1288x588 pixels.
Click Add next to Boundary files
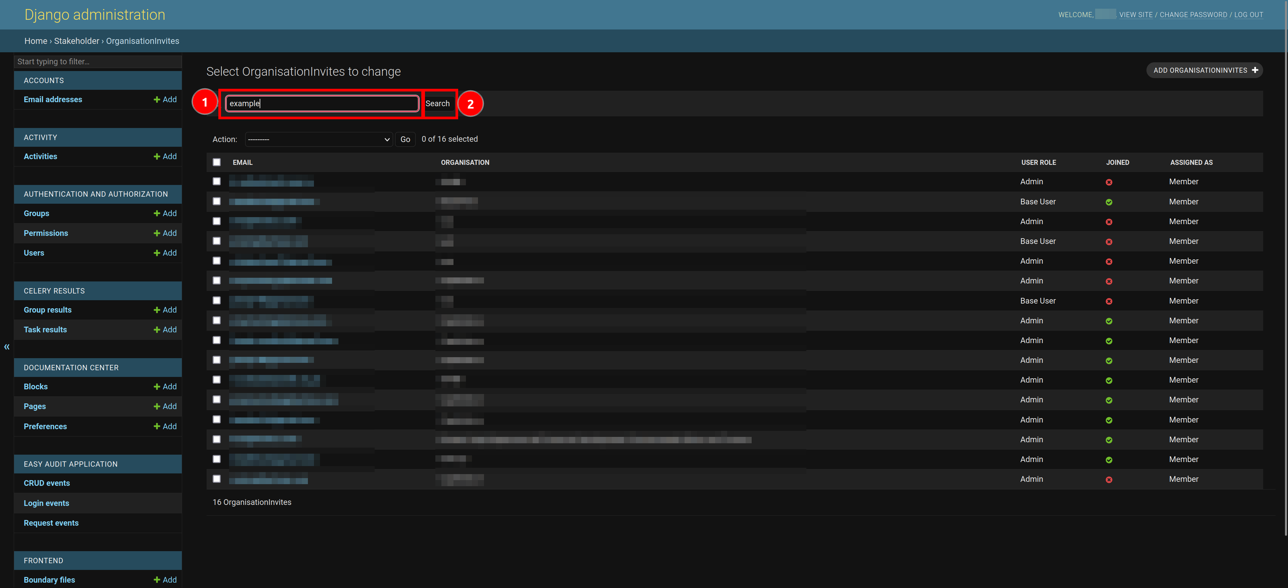(165, 580)
